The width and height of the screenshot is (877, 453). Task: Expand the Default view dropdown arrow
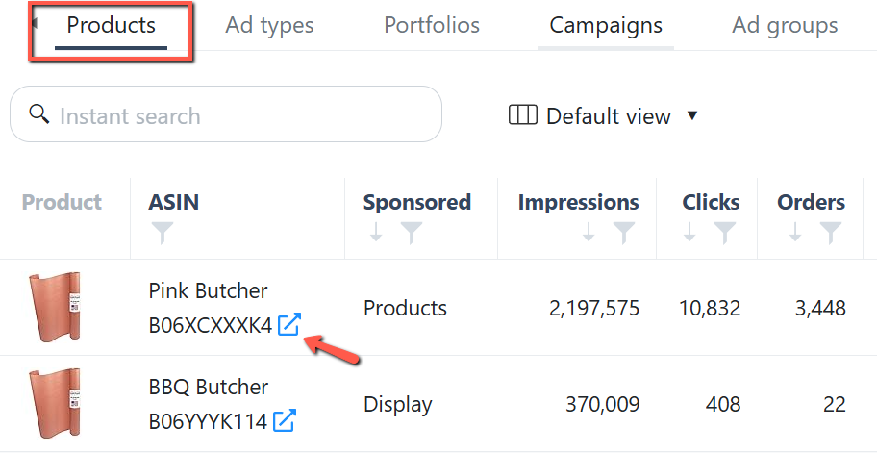point(691,115)
